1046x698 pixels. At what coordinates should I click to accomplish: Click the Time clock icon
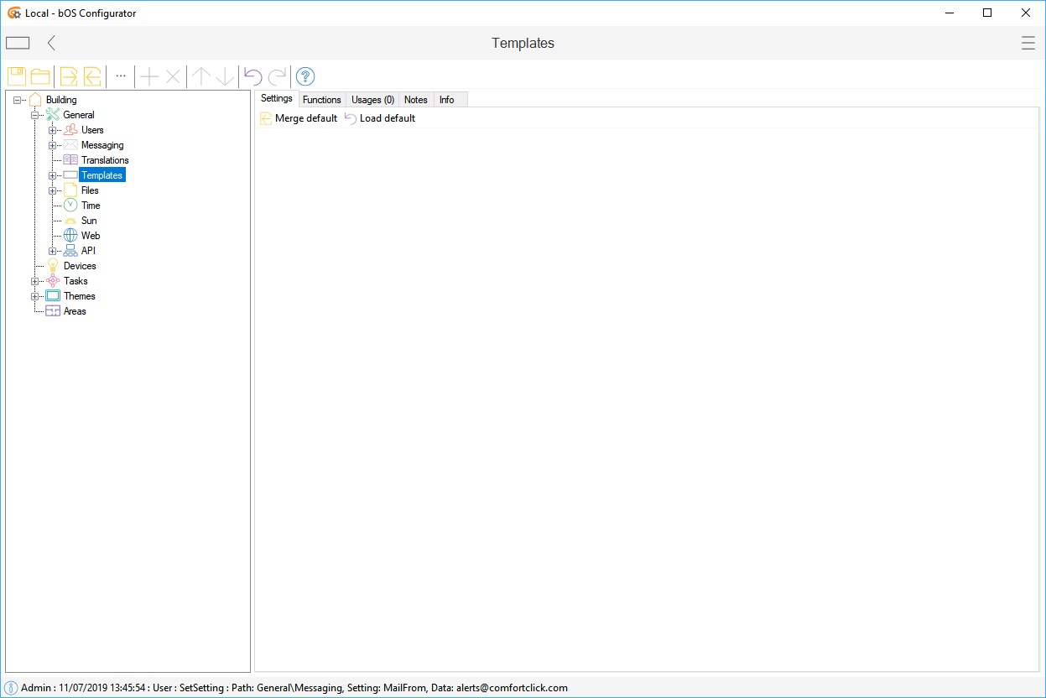[70, 206]
